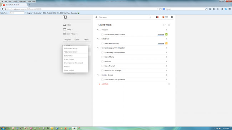Viewport: 232px width, 130px height.
Task: Click the Todoist logo icon
Action: 65,17
